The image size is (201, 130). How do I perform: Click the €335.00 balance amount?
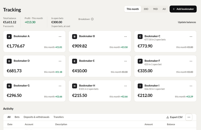pos(145,71)
